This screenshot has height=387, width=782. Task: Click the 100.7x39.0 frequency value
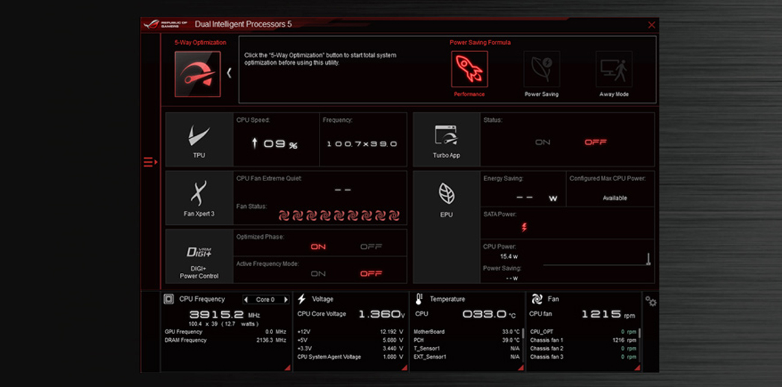point(362,144)
